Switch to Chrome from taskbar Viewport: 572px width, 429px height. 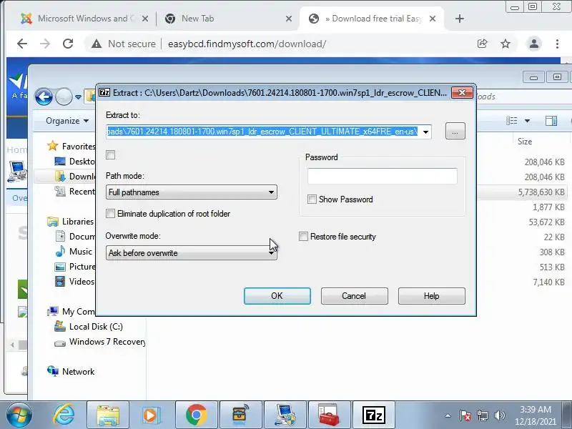click(x=196, y=415)
